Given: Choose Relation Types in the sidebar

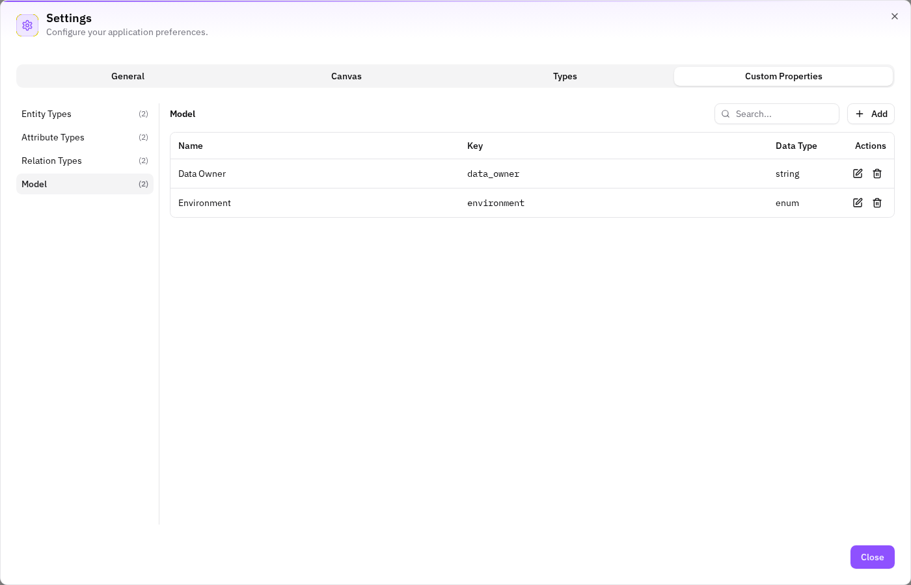Looking at the screenshot, I should click(85, 161).
